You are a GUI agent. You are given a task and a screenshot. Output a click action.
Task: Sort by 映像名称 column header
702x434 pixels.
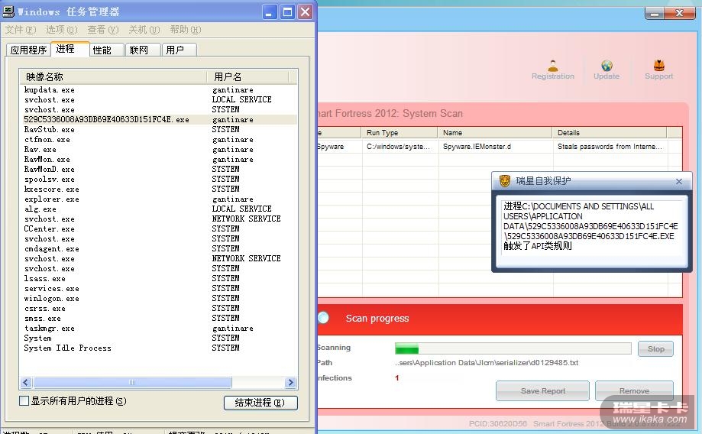click(113, 76)
